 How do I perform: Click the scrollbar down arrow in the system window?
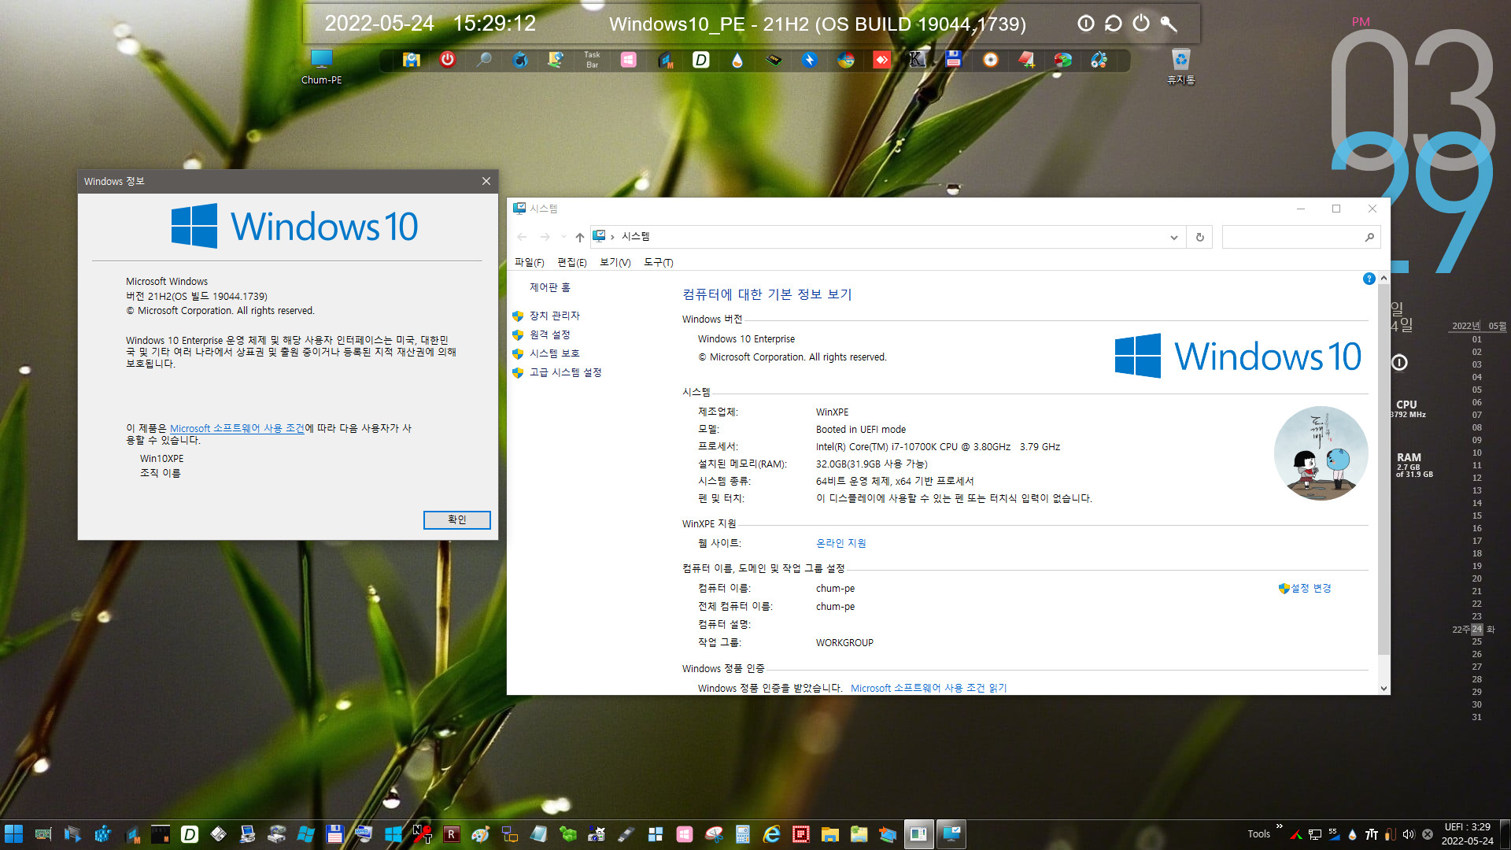pyautogui.click(x=1384, y=688)
